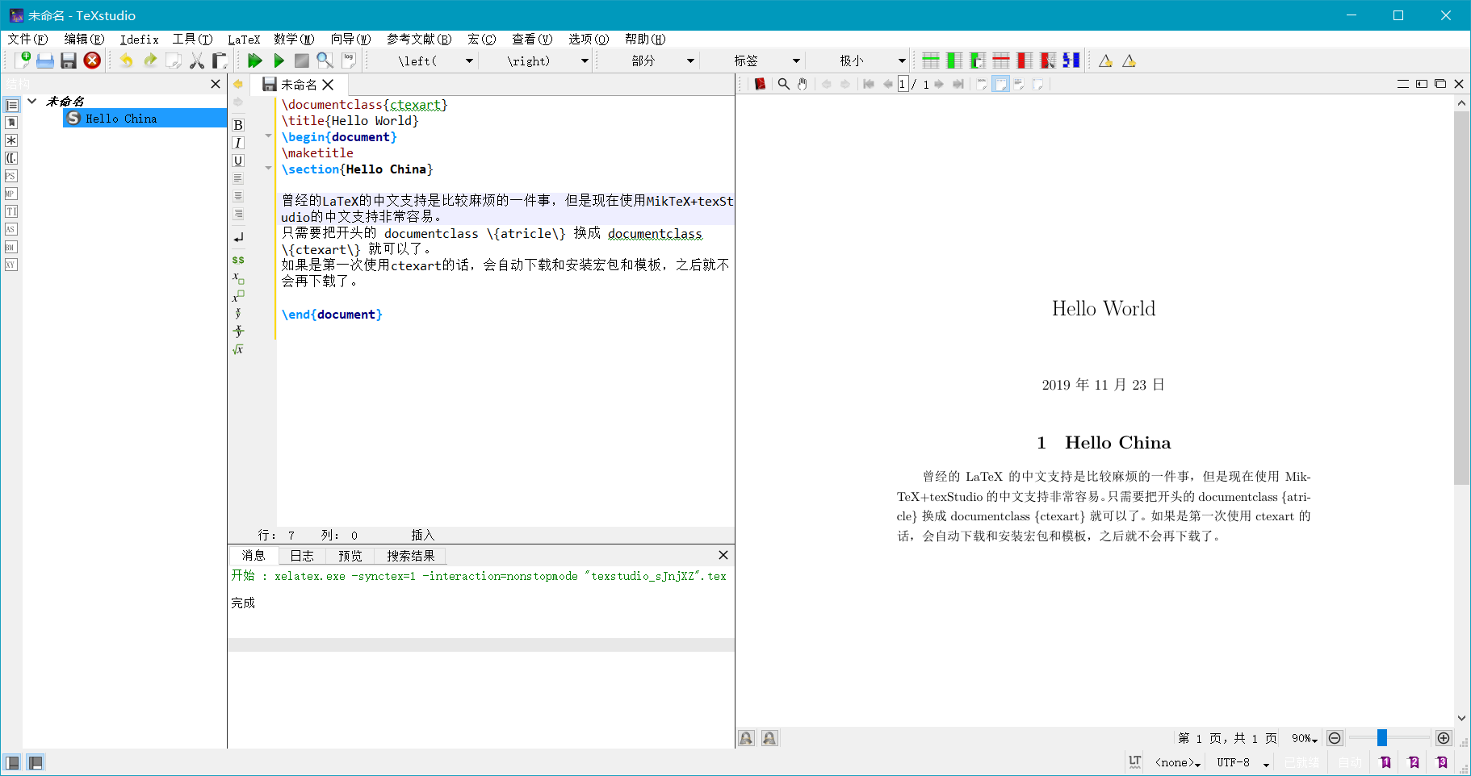The height and width of the screenshot is (776, 1471).
Task: Apply italic formatting from sidebar
Action: pos(237,142)
